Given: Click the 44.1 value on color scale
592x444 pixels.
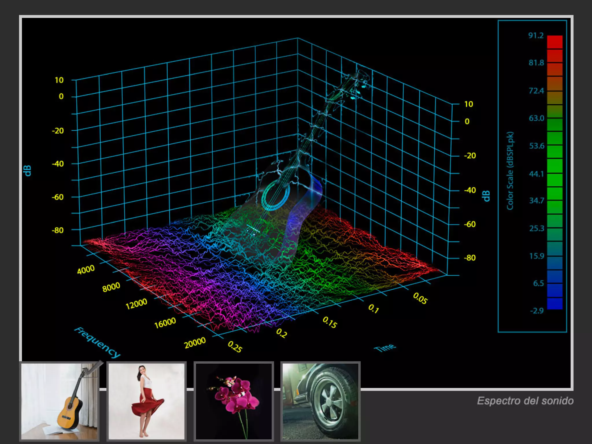Looking at the screenshot, I should (536, 174).
